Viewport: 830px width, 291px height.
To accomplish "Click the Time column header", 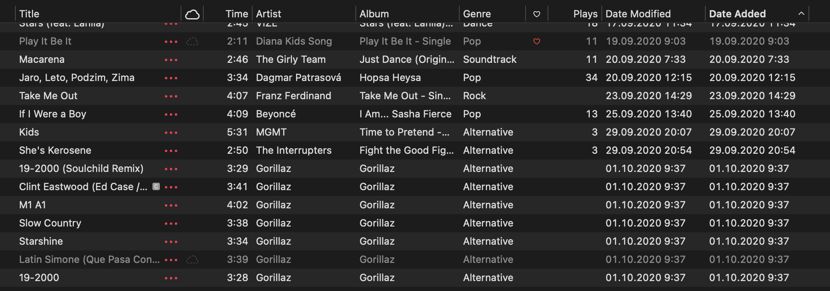I will (x=236, y=14).
